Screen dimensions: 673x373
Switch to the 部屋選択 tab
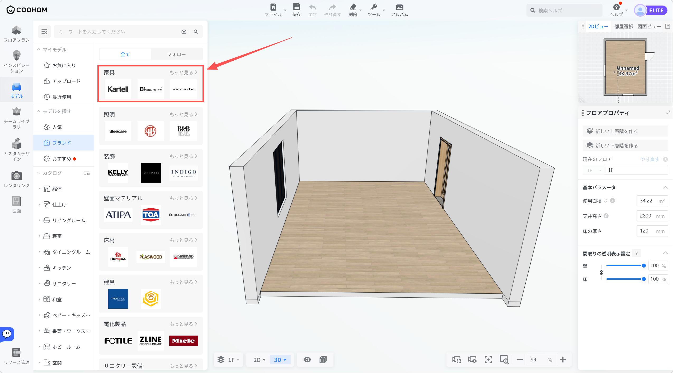click(x=624, y=26)
